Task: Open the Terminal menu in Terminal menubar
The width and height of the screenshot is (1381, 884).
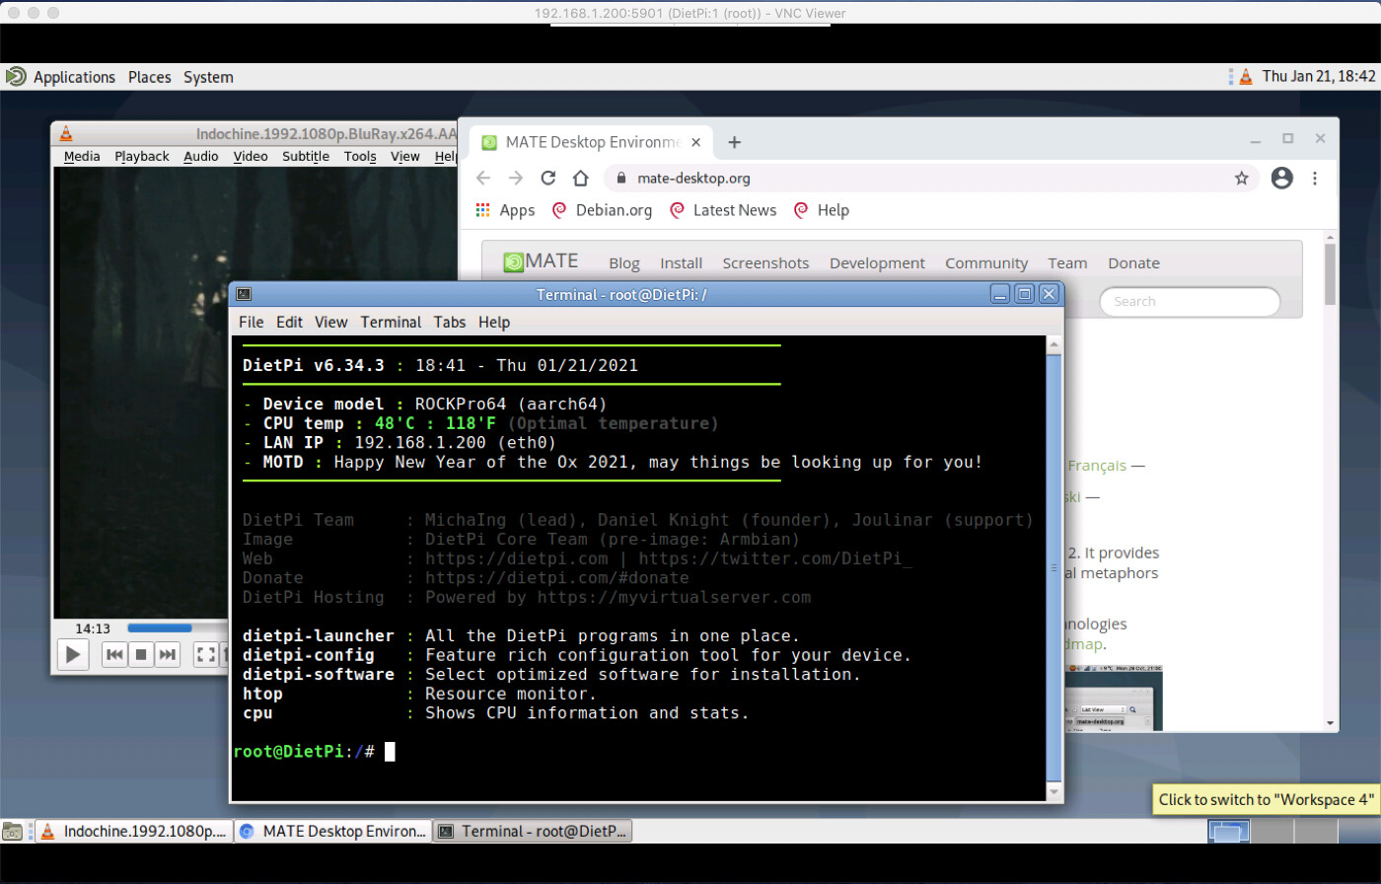Action: click(391, 322)
